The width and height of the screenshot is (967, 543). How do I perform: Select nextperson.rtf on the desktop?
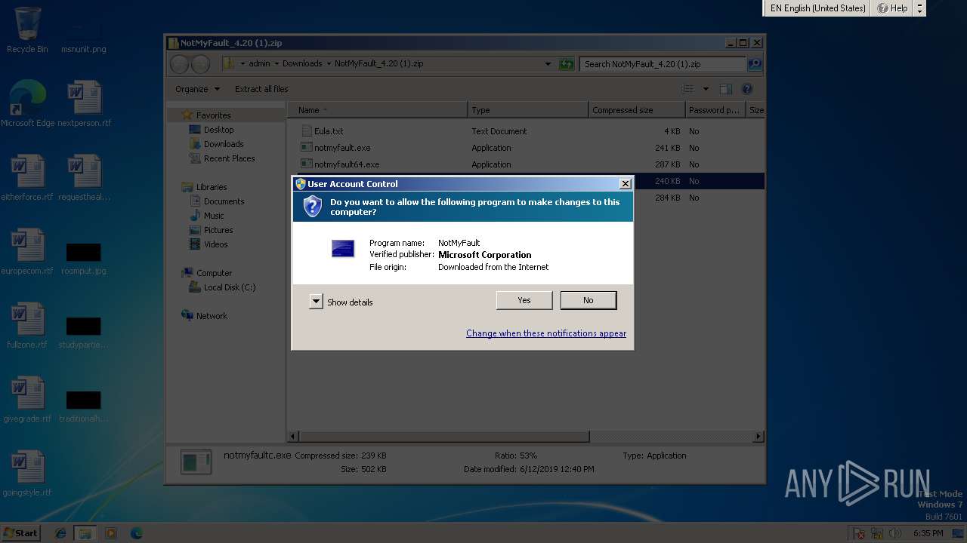pos(85,103)
